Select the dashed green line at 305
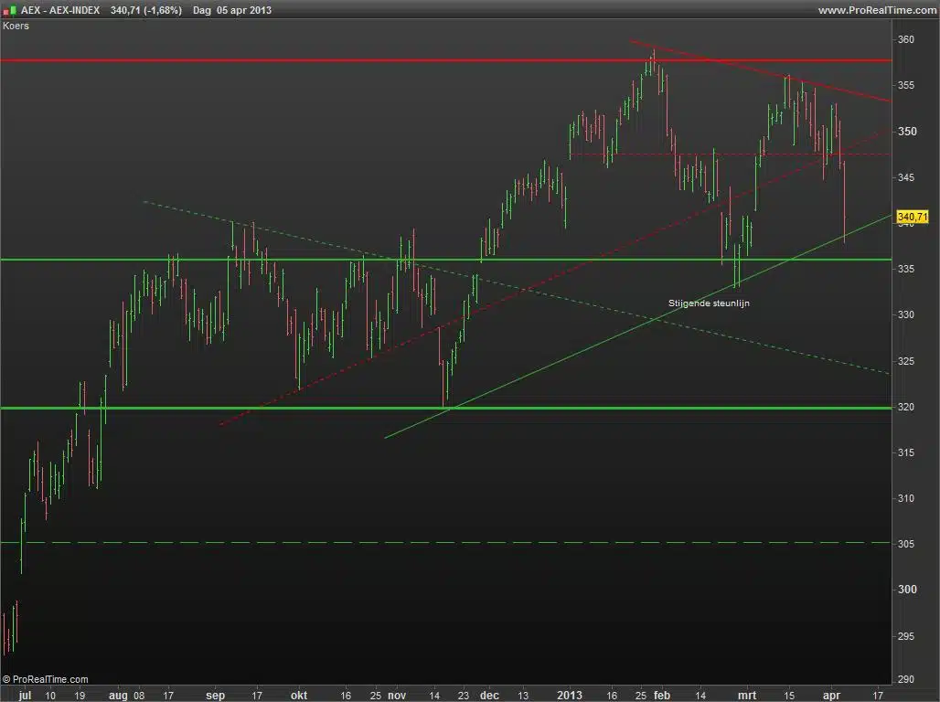This screenshot has width=940, height=702. (457, 543)
